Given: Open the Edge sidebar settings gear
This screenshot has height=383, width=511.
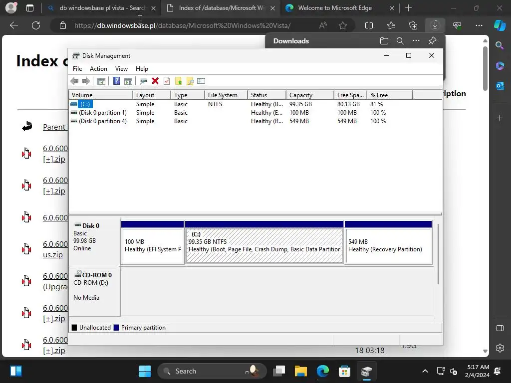Looking at the screenshot, I should (x=500, y=348).
